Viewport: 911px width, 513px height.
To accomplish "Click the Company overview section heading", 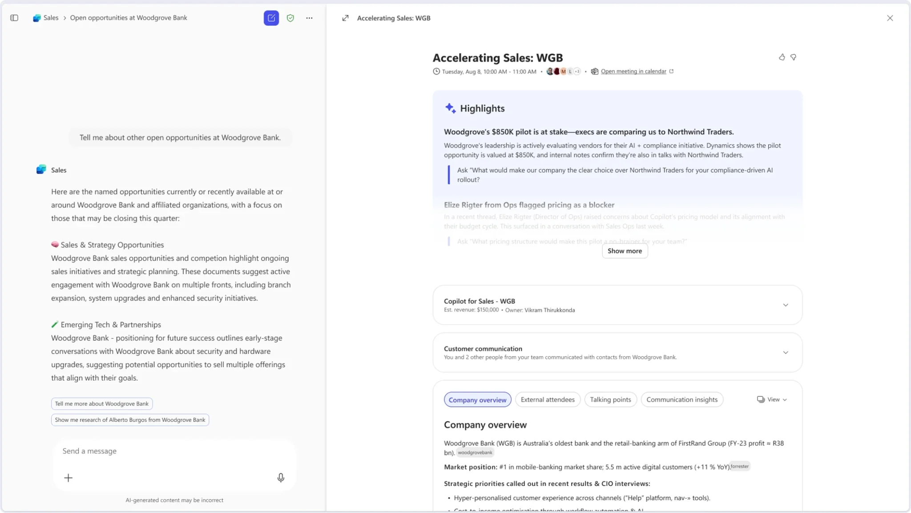I will point(485,424).
